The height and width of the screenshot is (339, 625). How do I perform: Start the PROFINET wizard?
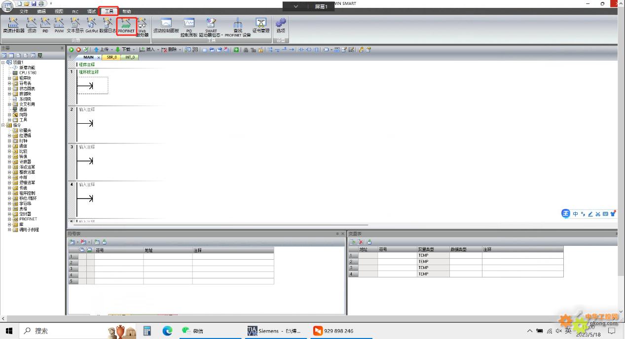[x=126, y=26]
